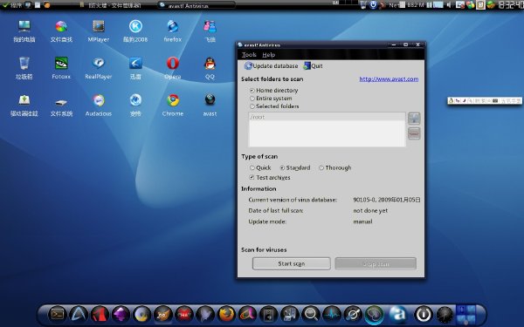Click the clock in the top panel

pyautogui.click(x=510, y=4)
